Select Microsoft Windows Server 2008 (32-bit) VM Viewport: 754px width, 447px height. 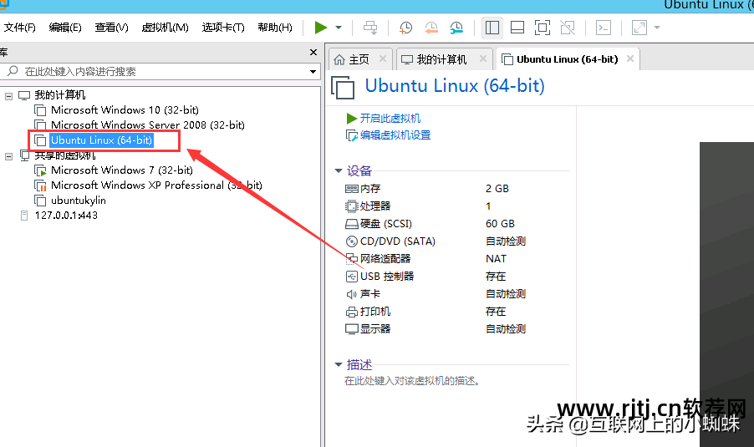pos(148,125)
